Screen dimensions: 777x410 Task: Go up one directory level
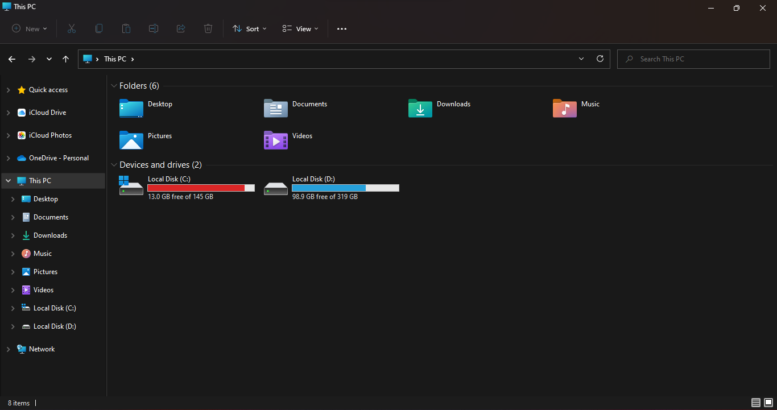click(x=66, y=59)
